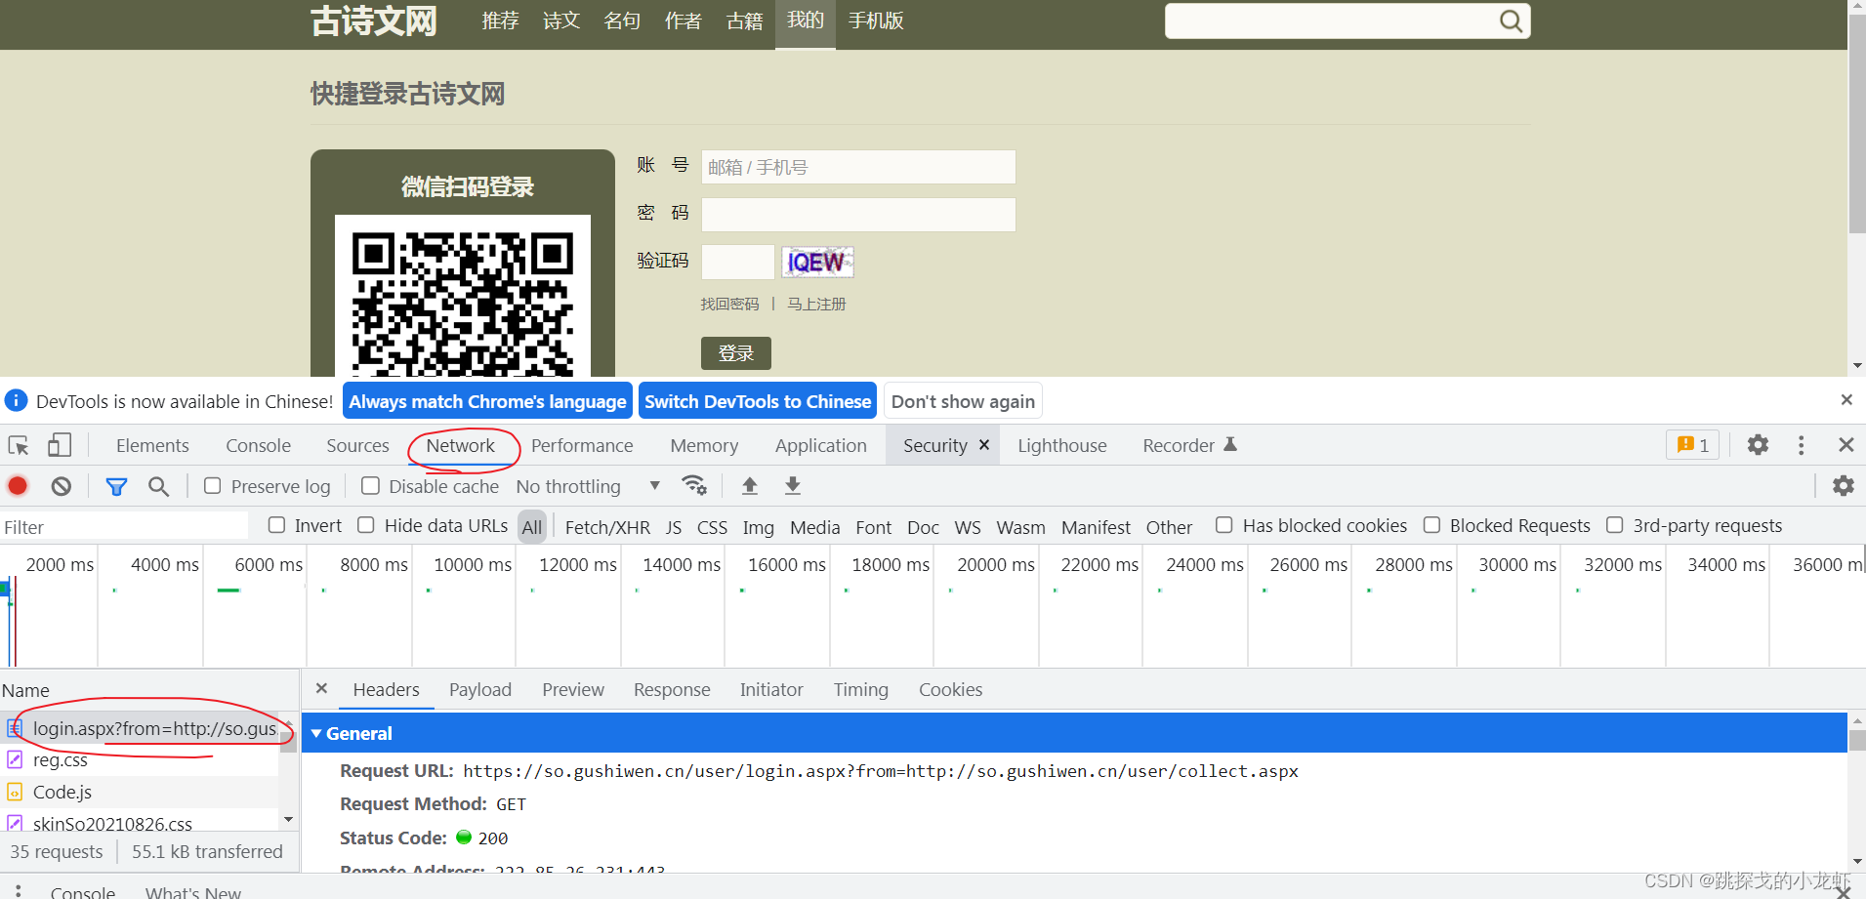Select the reg.css request row

140,759
